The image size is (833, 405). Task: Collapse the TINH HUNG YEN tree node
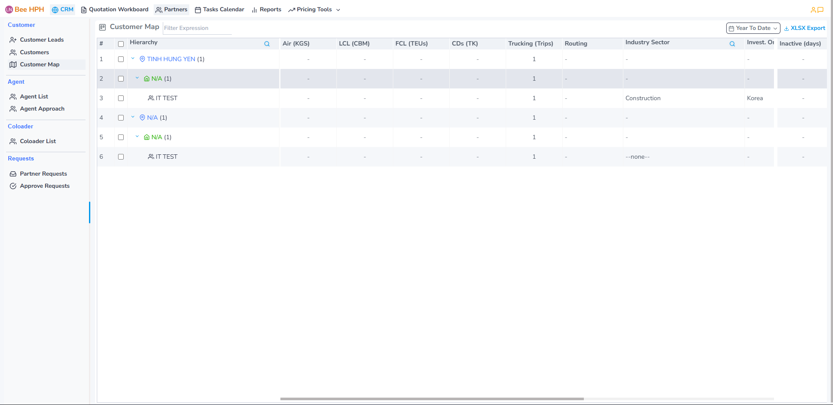[x=133, y=59]
